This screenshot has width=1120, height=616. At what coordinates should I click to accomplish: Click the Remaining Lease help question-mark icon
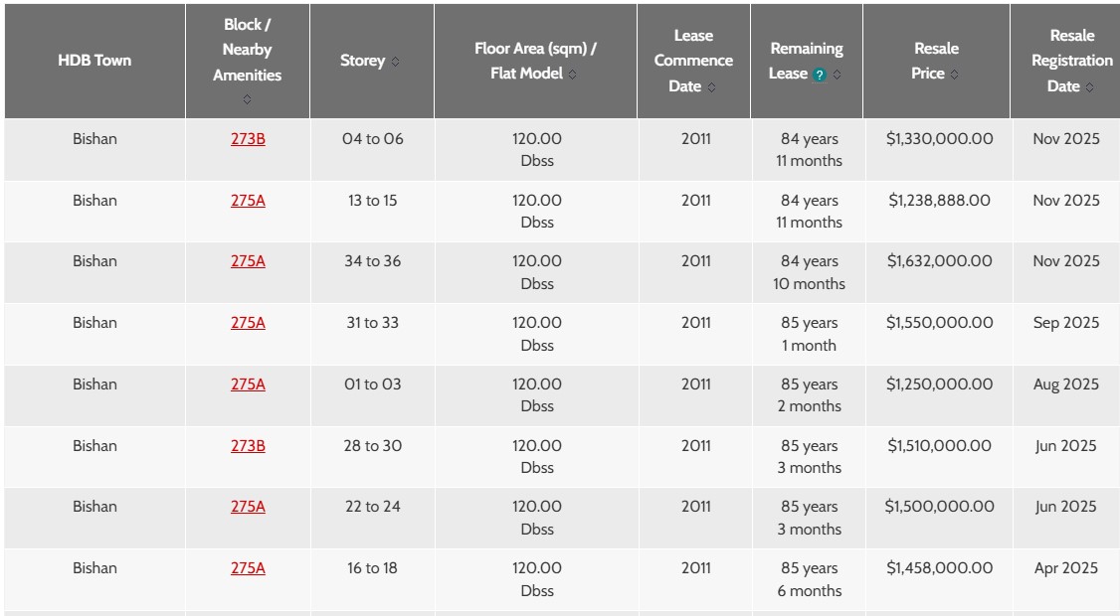819,75
